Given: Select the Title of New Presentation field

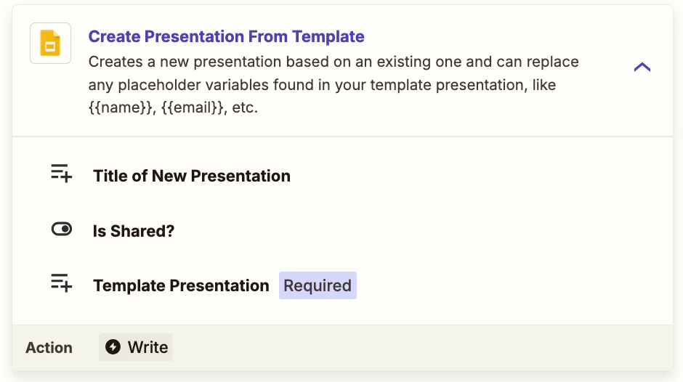Looking at the screenshot, I should [192, 176].
